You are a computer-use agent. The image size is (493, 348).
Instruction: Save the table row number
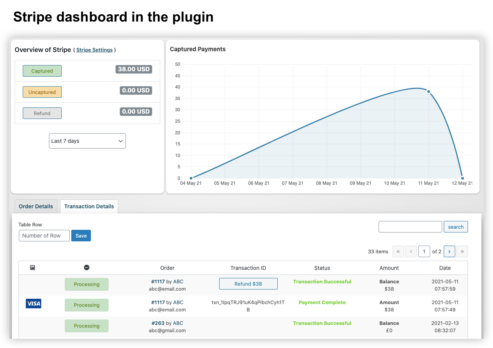coord(81,236)
